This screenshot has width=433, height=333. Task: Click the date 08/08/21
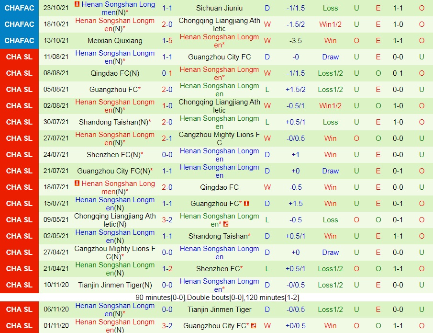tap(56, 73)
